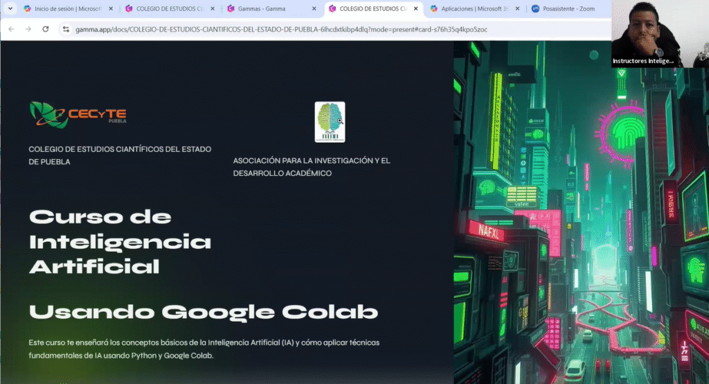Close the active COLEGIO DE ESTUDIOS tab

[416, 8]
